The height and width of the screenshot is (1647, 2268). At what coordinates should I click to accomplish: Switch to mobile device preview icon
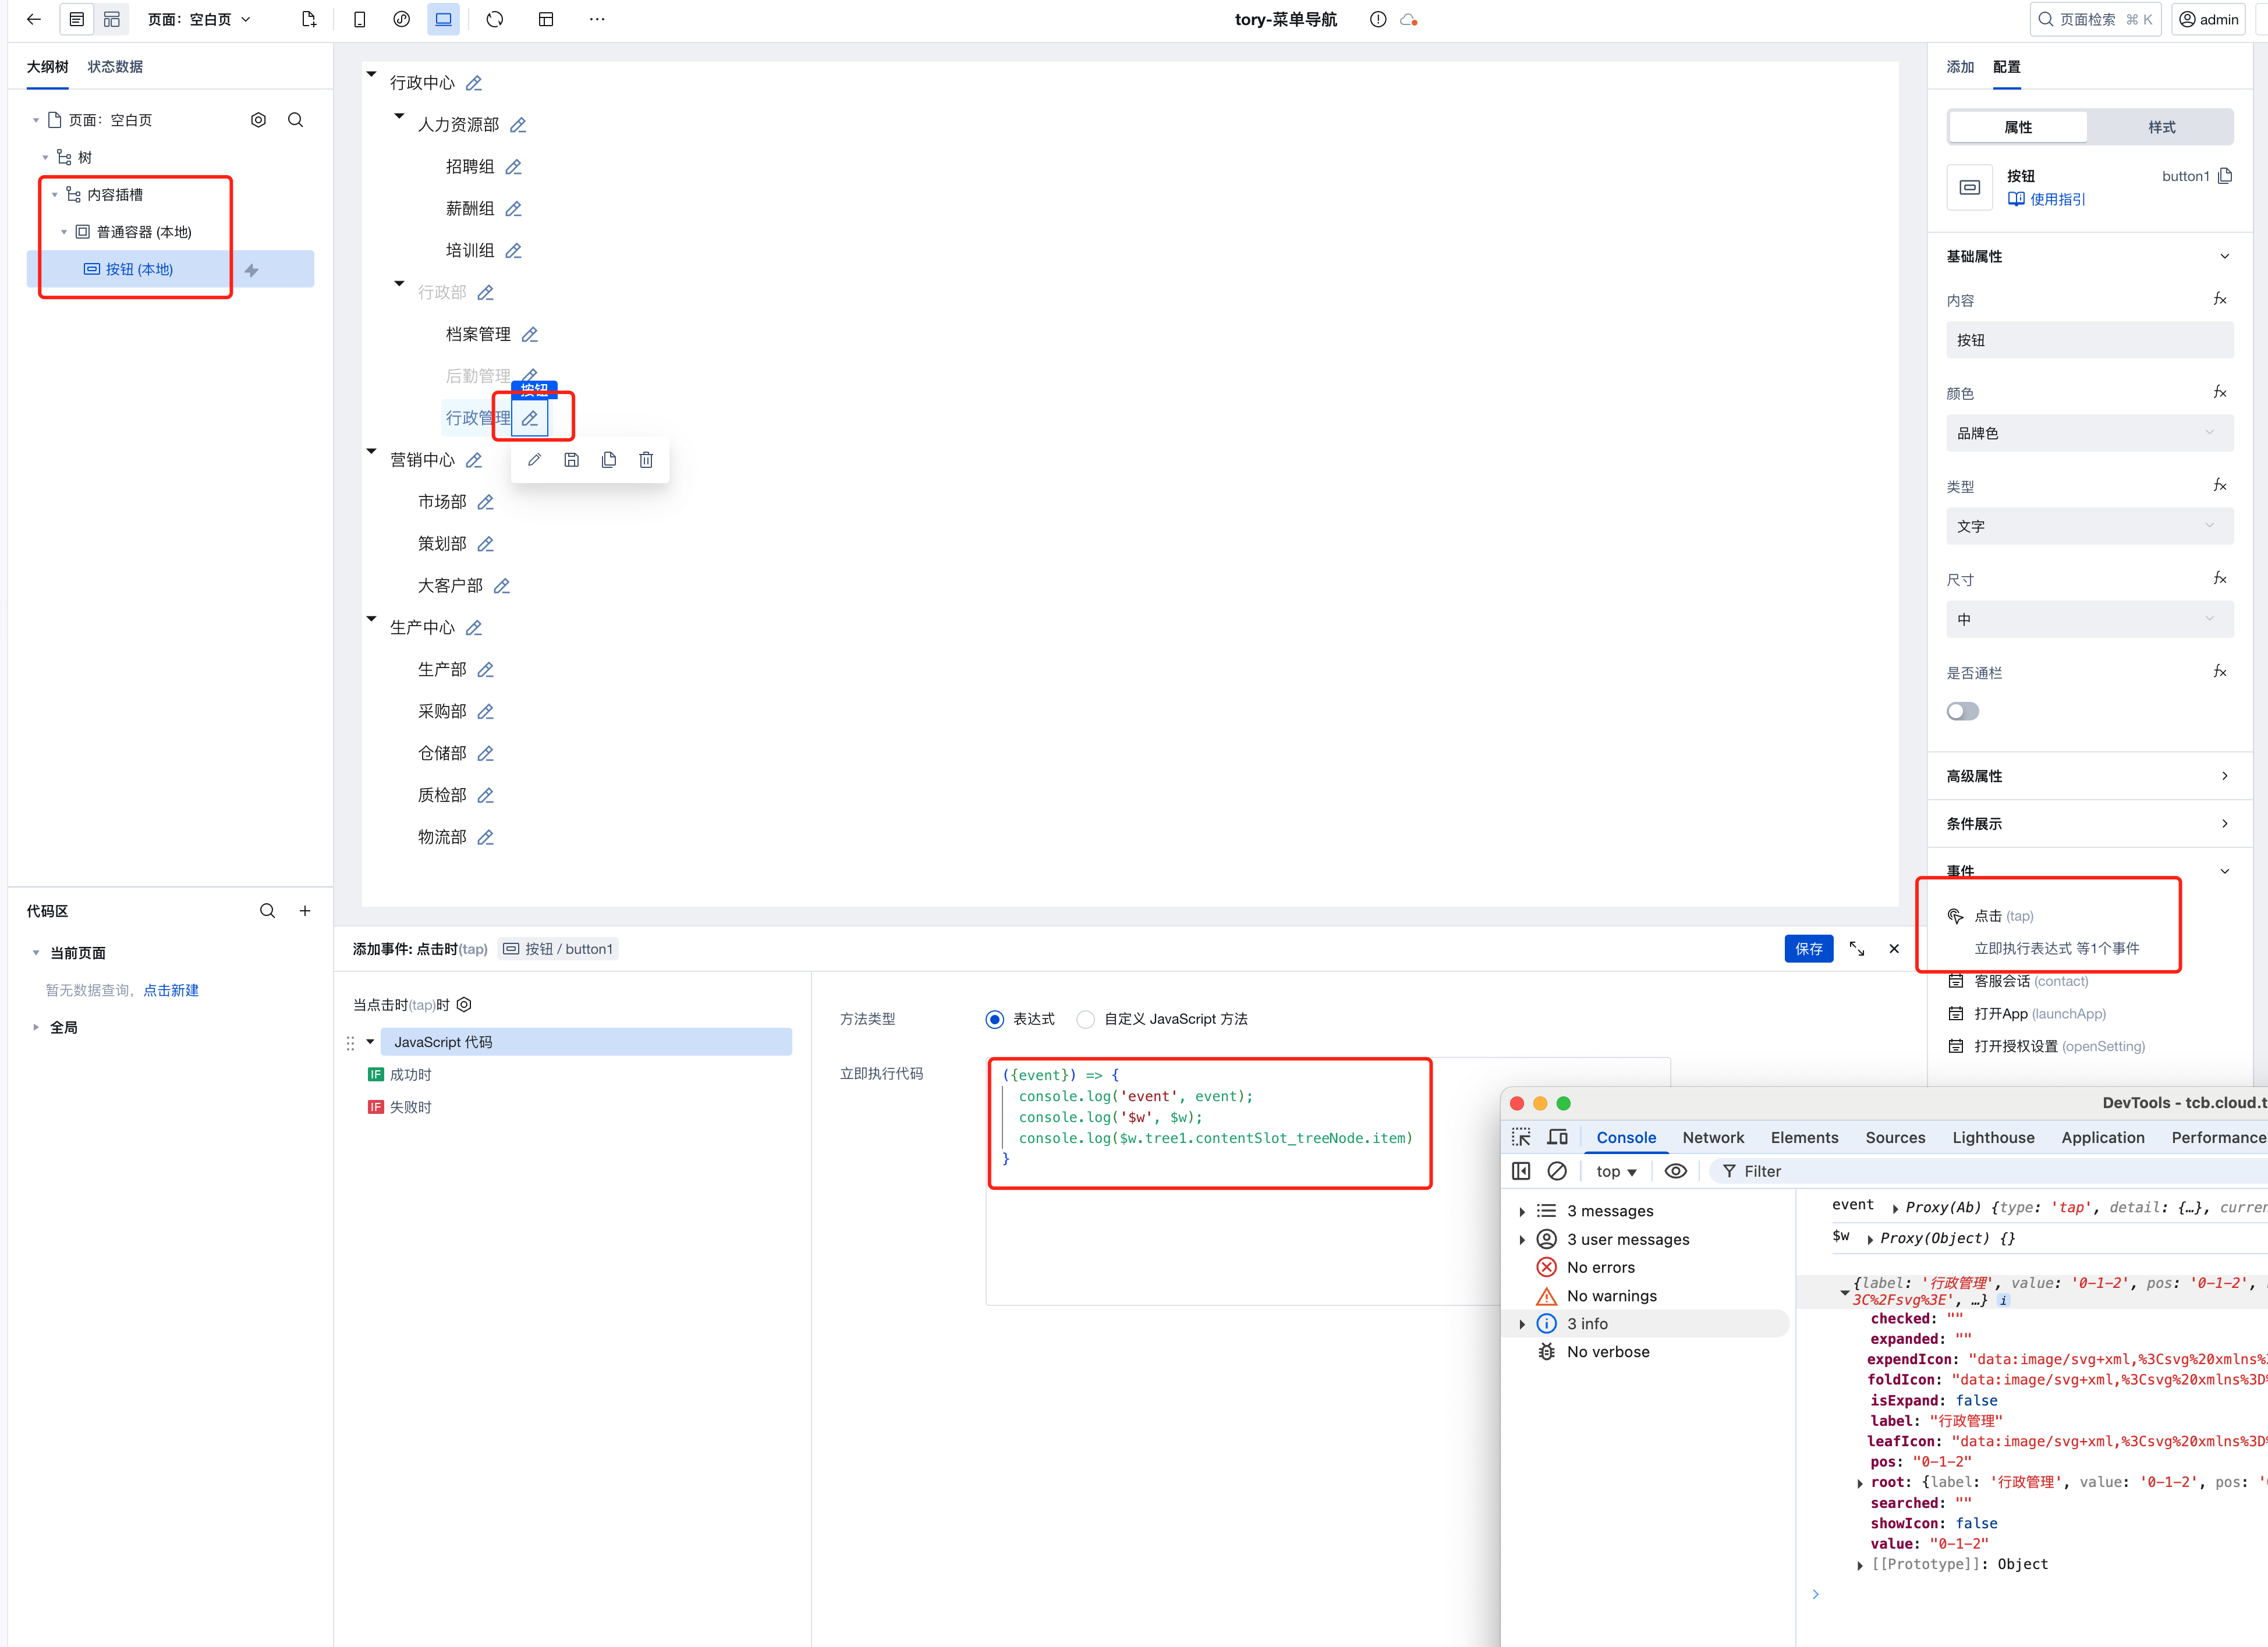pyautogui.click(x=359, y=19)
